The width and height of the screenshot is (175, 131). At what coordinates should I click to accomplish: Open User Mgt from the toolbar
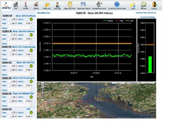(58, 5)
